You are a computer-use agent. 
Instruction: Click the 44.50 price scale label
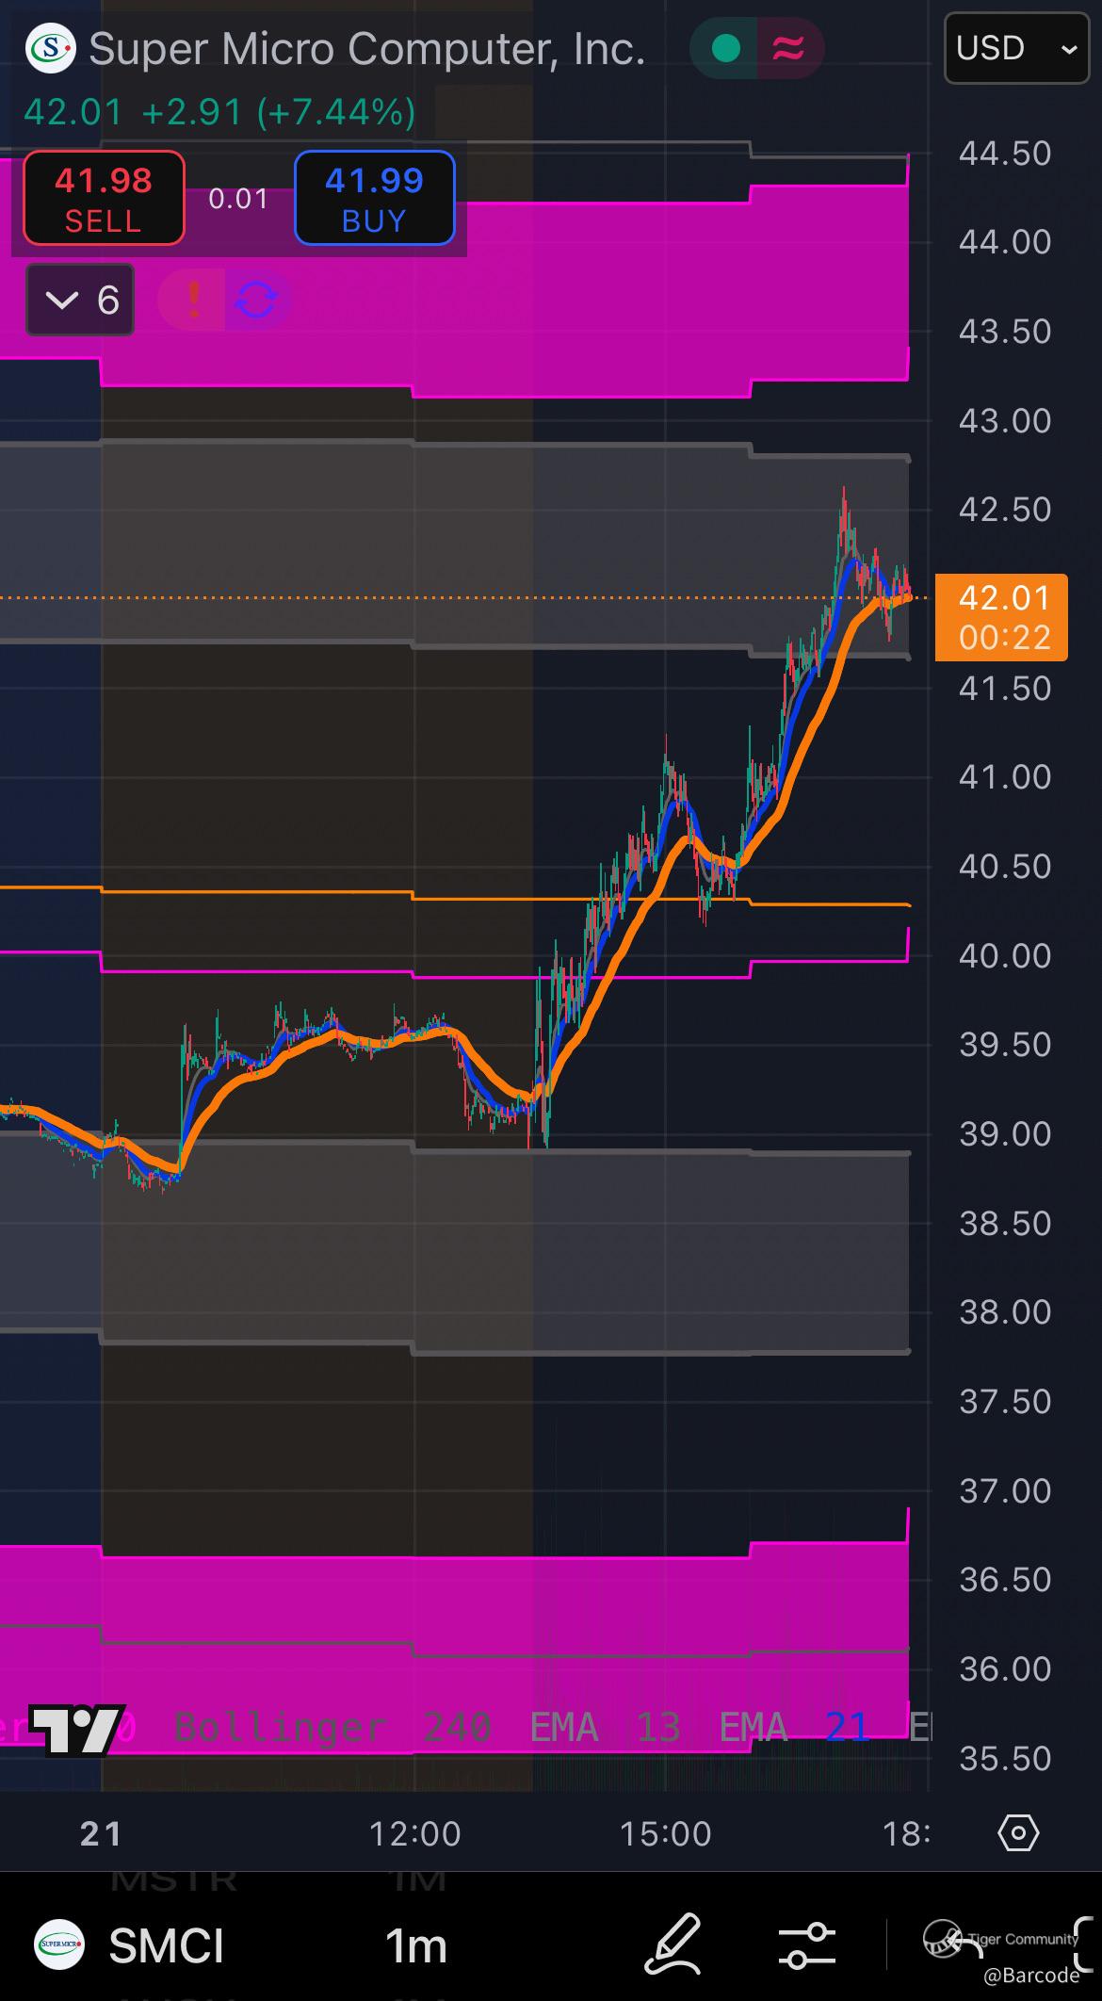1005,153
